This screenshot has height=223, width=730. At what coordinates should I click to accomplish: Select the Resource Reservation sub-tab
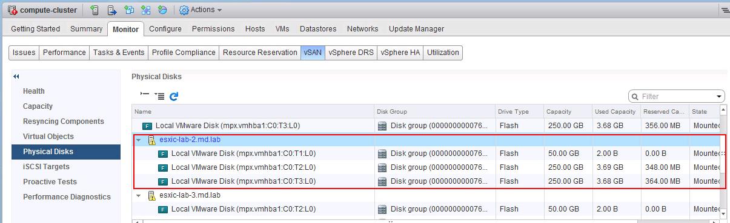[260, 53]
